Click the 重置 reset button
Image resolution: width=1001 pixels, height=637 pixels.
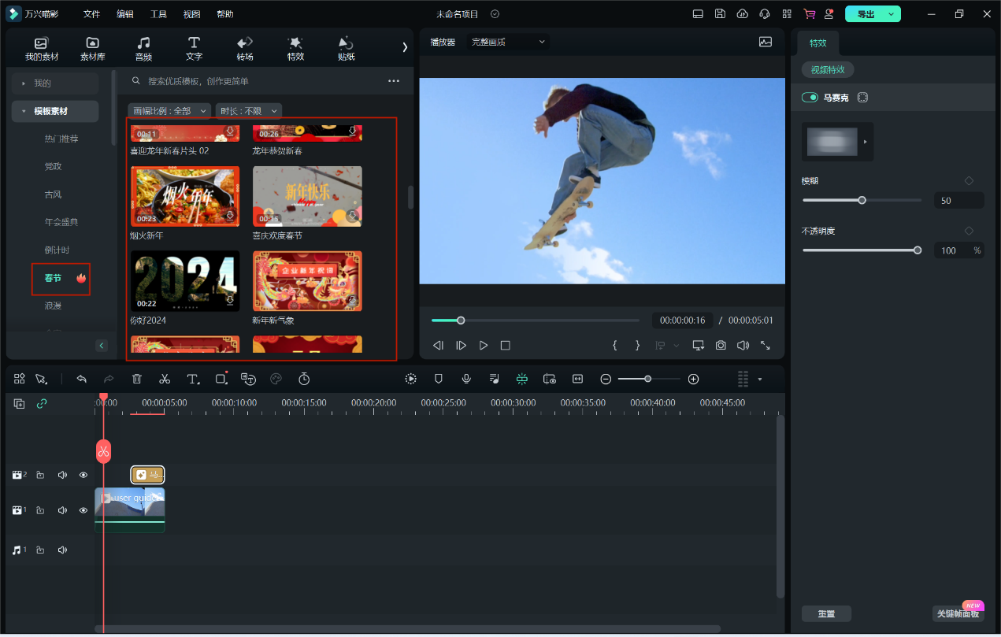826,613
